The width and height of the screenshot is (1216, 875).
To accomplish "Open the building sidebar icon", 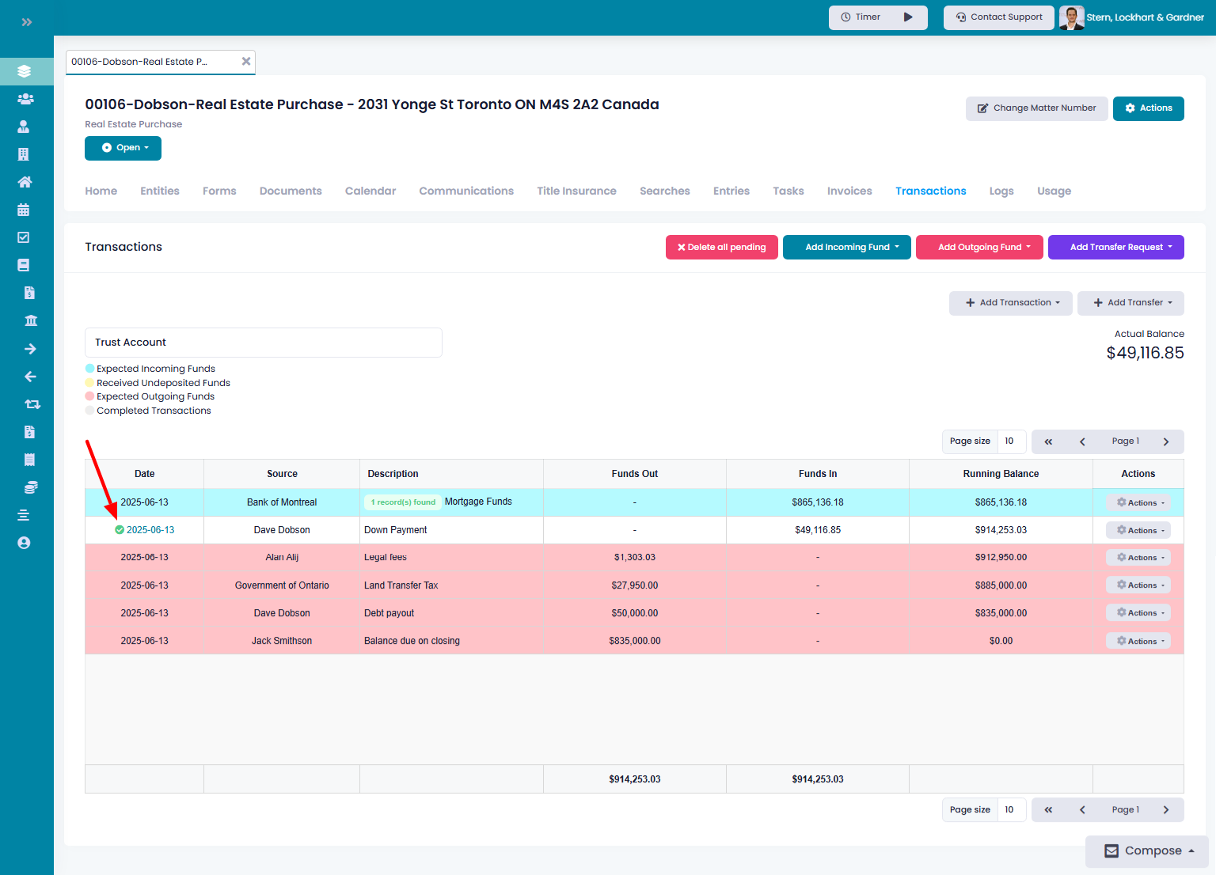I will [x=24, y=154].
